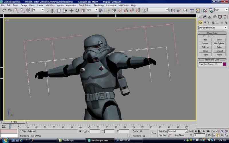Click the Undo arrow in the main toolbar
The height and width of the screenshot is (143, 229).
tap(4, 10)
